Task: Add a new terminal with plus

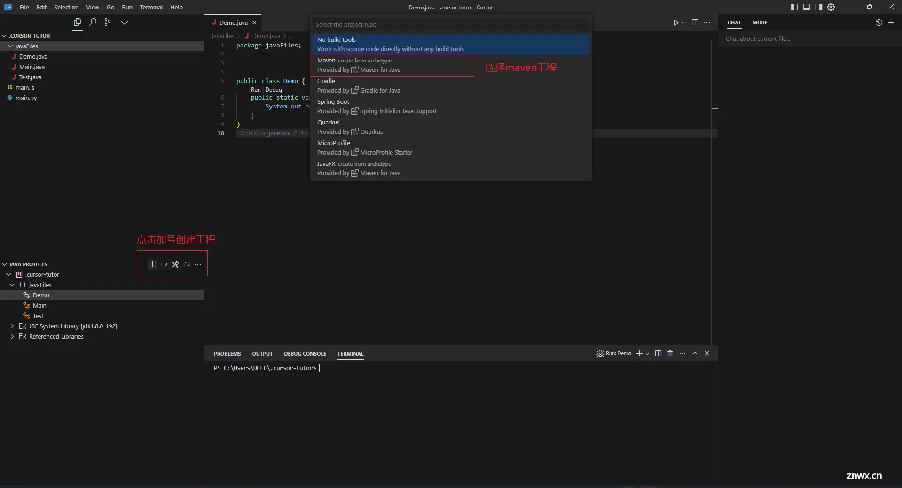Action: 639,354
